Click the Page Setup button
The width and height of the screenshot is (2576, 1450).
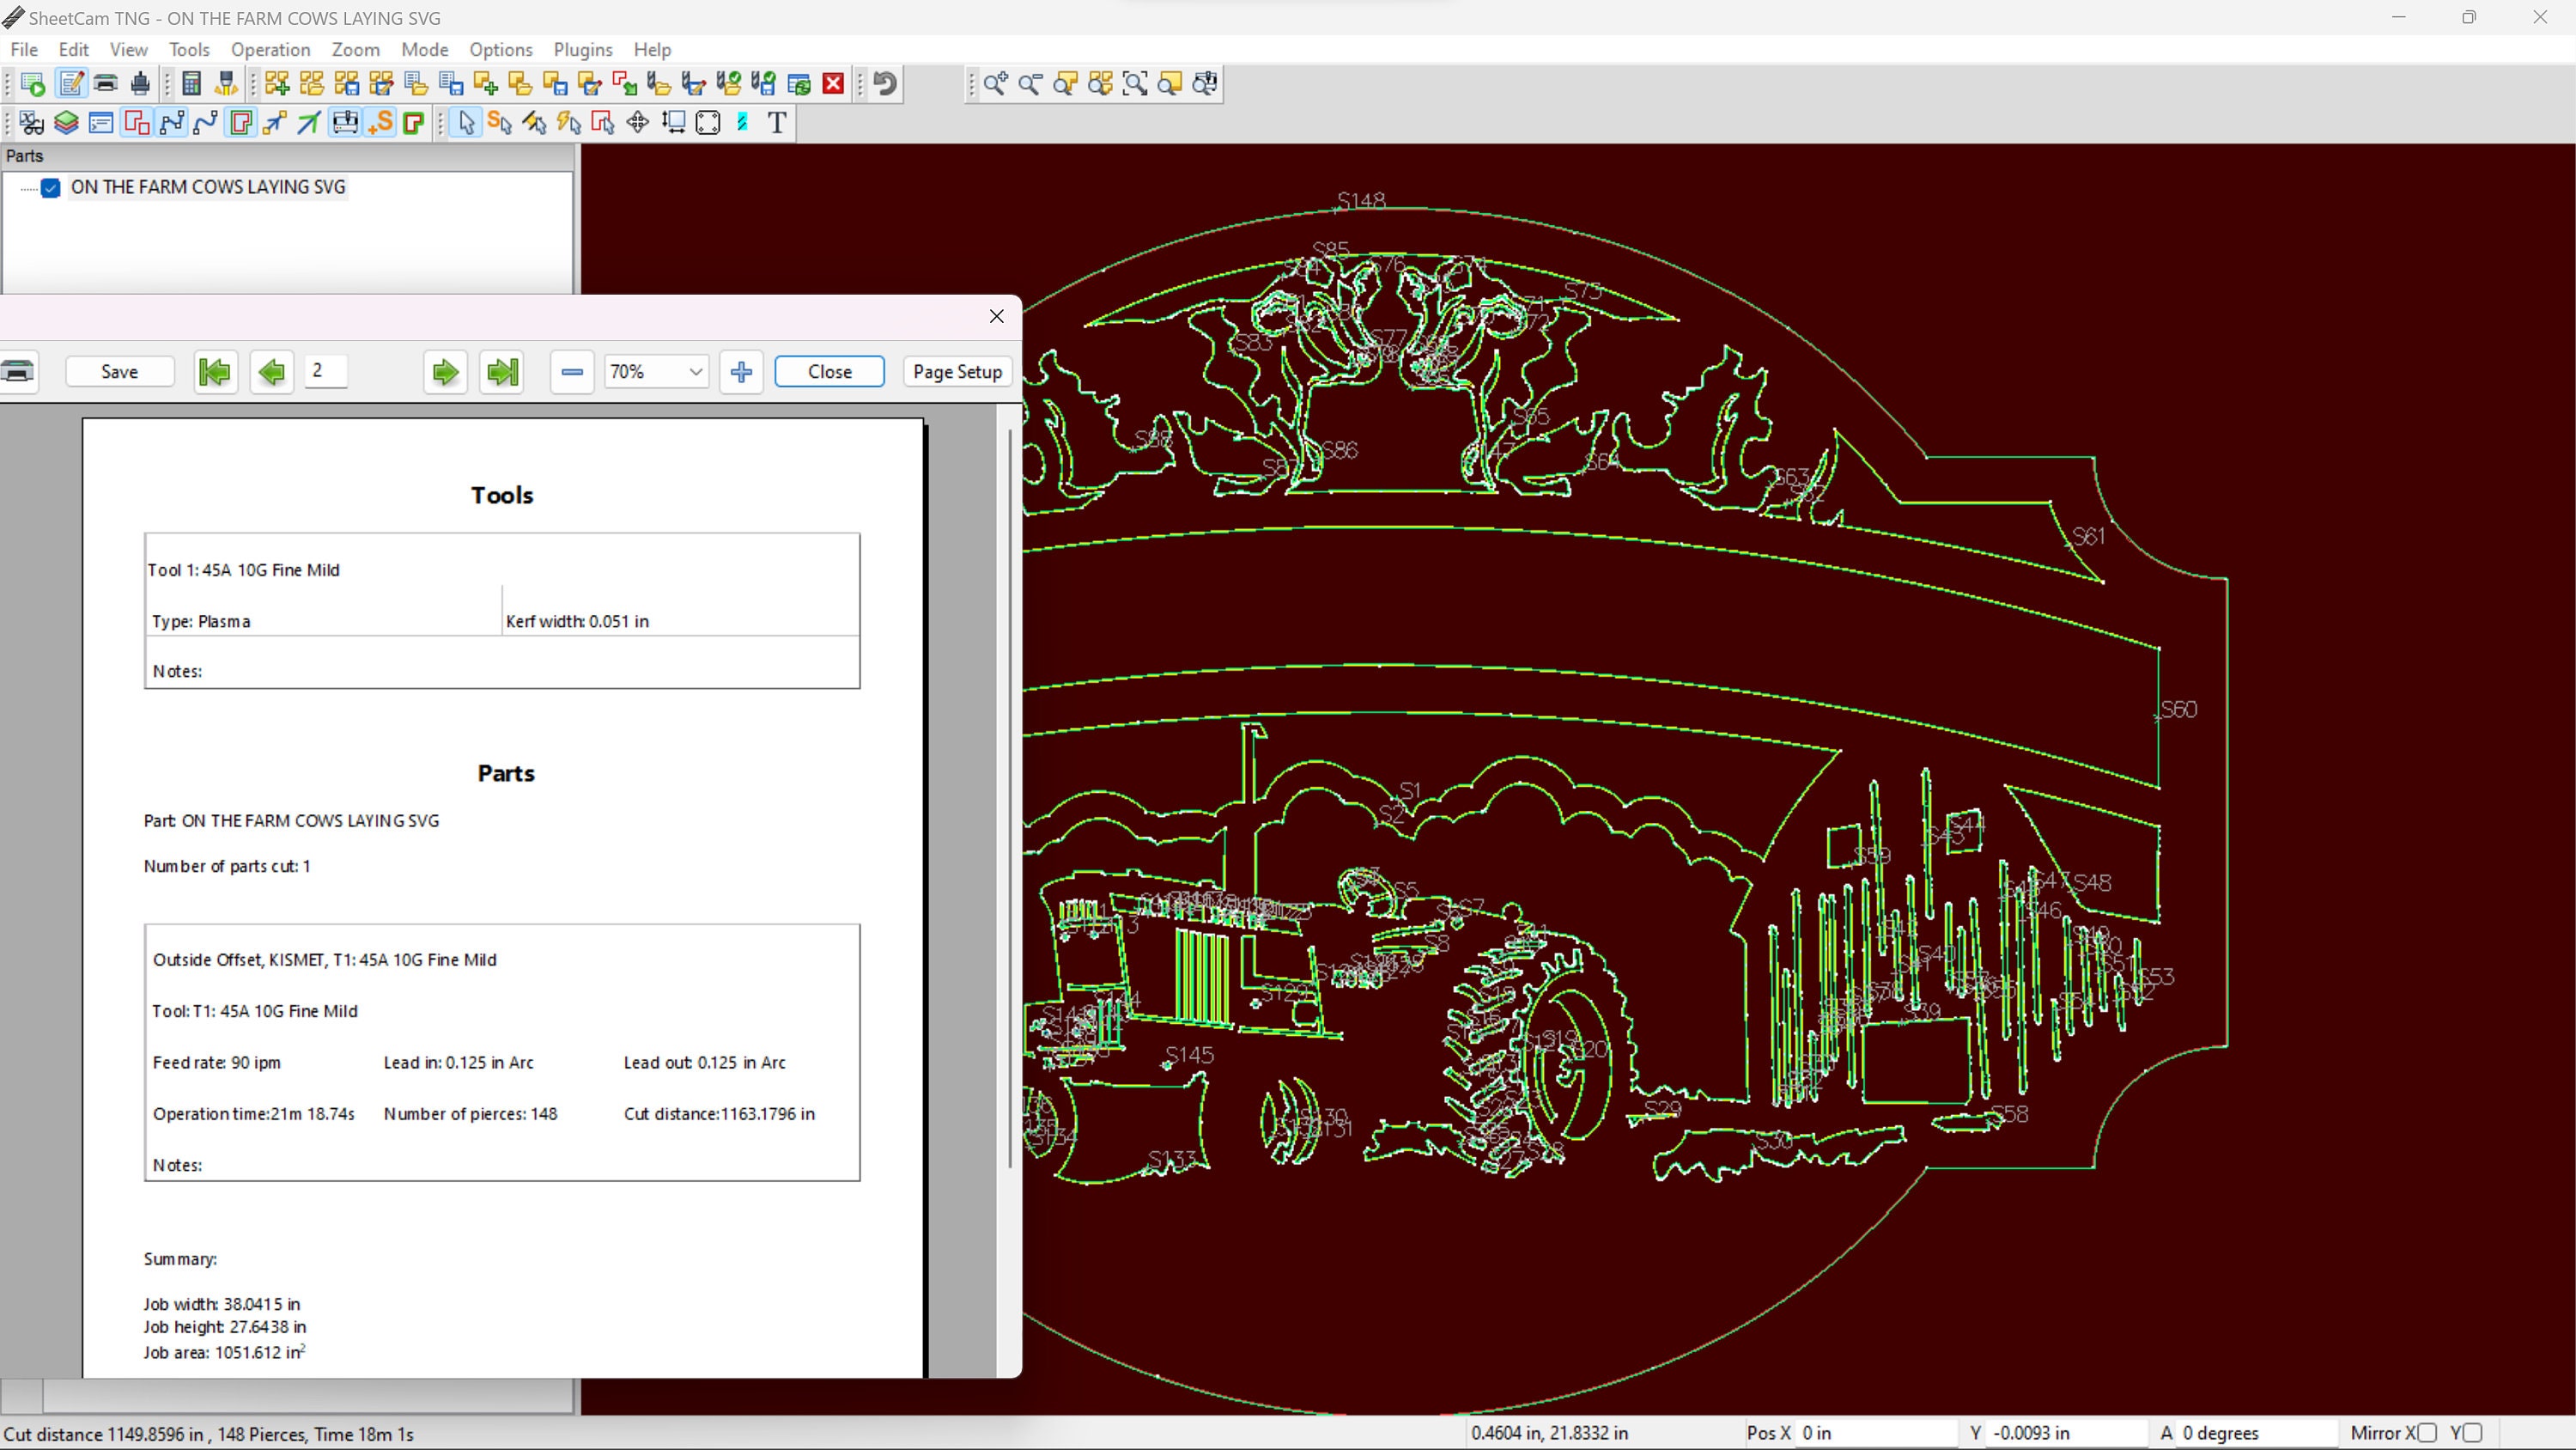(956, 371)
